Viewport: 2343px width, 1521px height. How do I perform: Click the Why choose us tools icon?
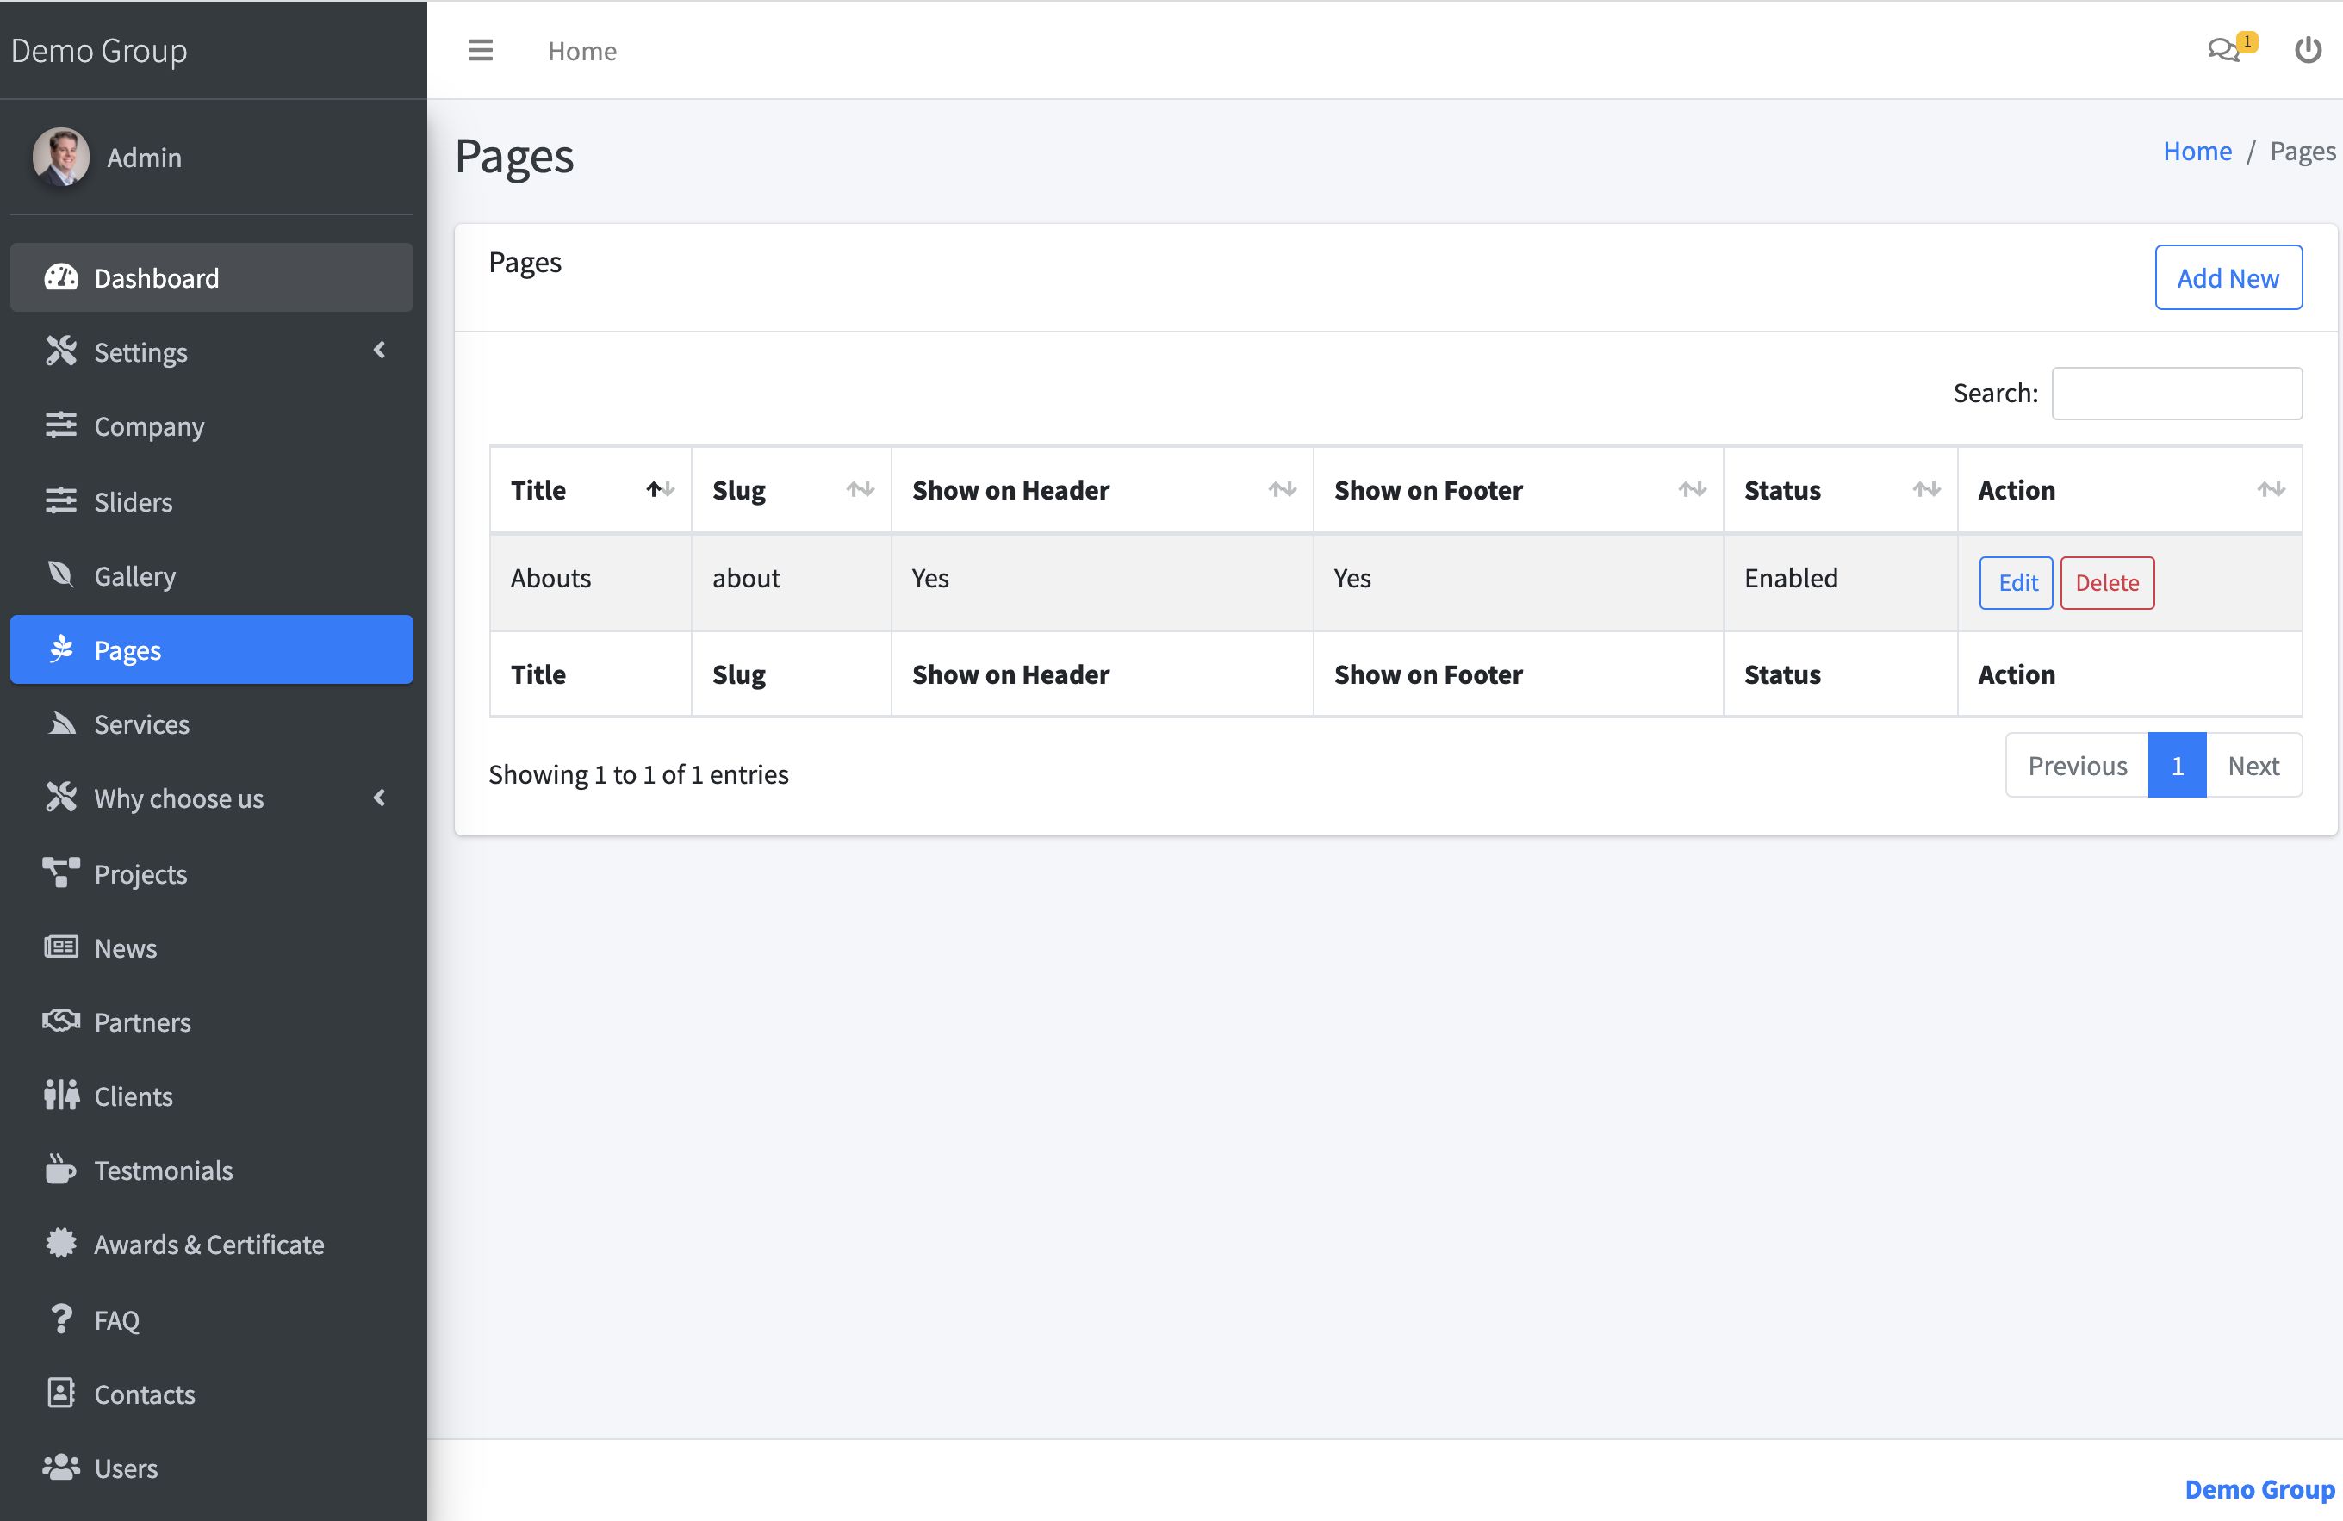(x=61, y=798)
